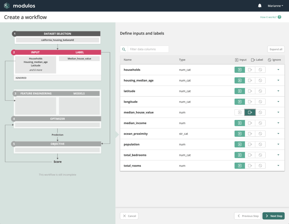Viewport: 289px width, 224px height.
Task: Set median_house_value as Input
Action: [240, 112]
